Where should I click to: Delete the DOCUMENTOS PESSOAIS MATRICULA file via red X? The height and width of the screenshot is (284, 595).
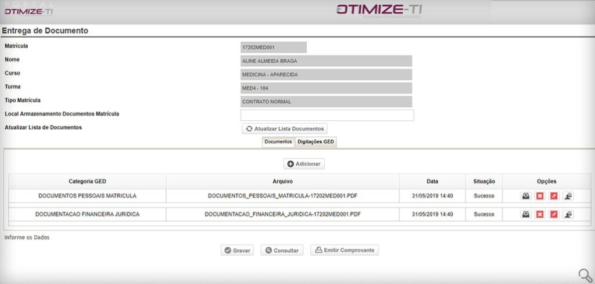(540, 196)
